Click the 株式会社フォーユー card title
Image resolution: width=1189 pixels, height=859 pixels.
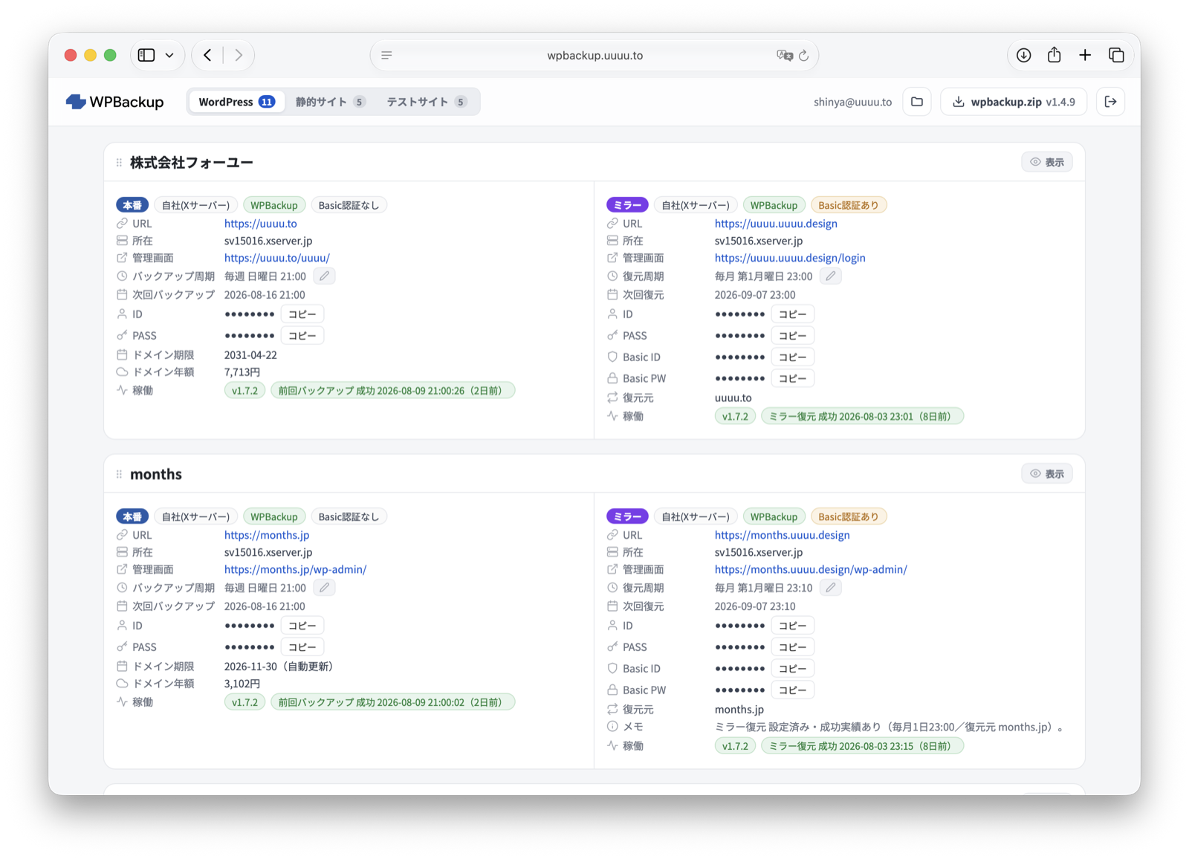[x=192, y=163]
